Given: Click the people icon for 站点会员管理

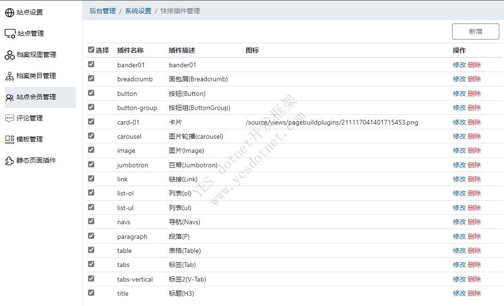Looking at the screenshot, I should click(x=9, y=97).
